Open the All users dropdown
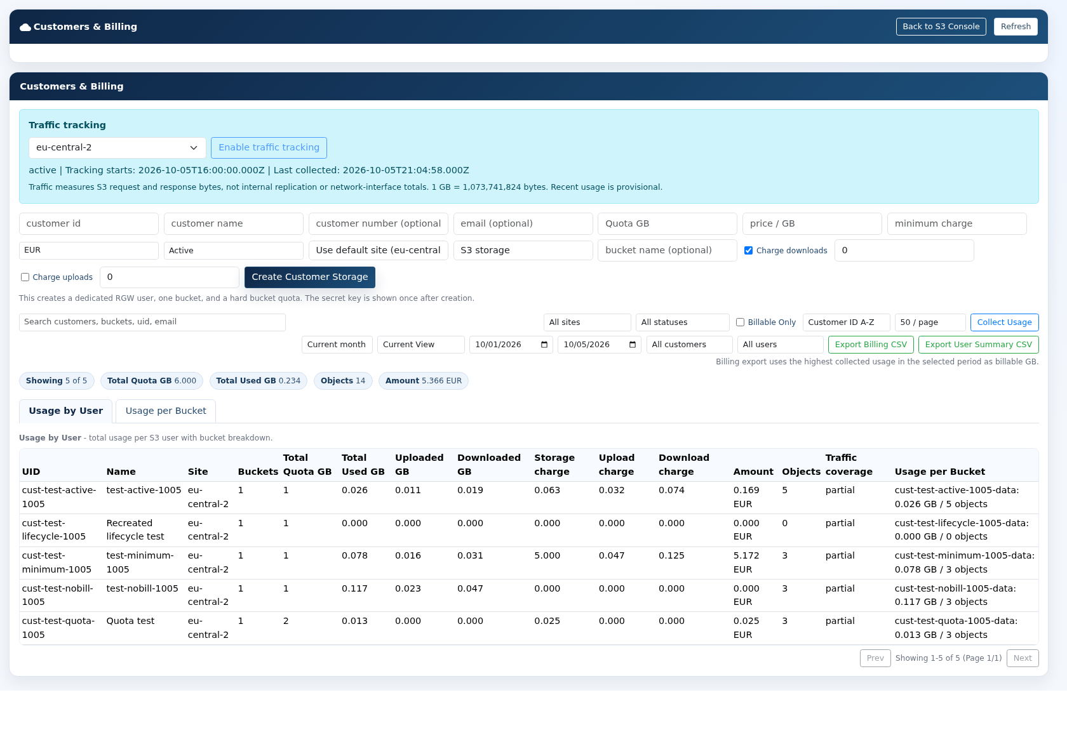Viewport: 1067px width, 749px height. [x=781, y=345]
